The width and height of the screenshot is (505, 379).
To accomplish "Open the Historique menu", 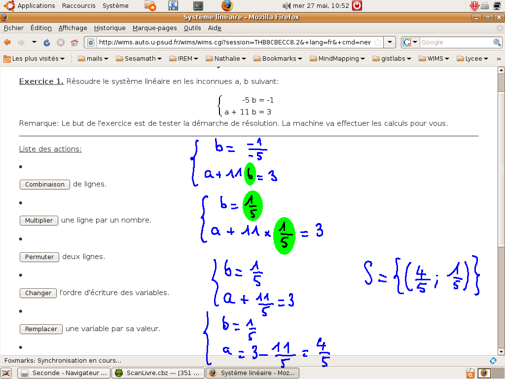I will point(109,28).
